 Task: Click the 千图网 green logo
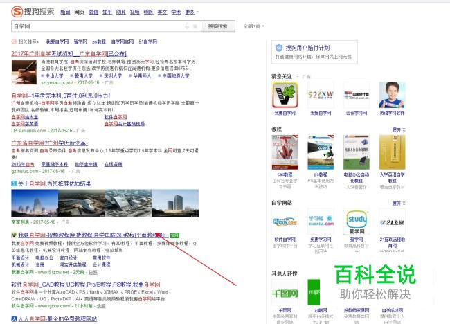(285, 292)
